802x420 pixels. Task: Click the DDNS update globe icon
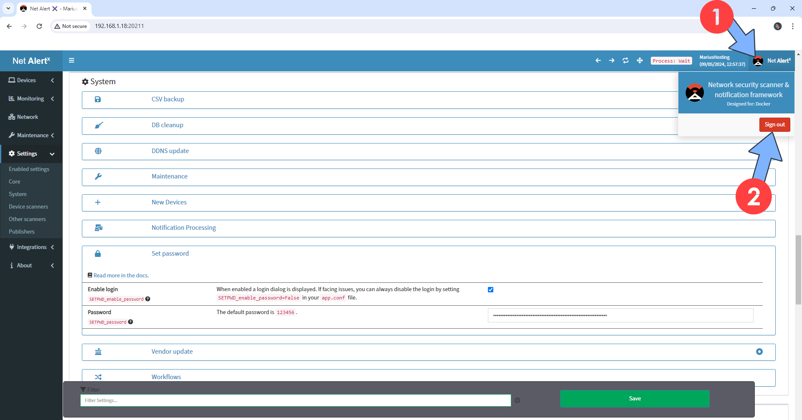click(x=98, y=151)
